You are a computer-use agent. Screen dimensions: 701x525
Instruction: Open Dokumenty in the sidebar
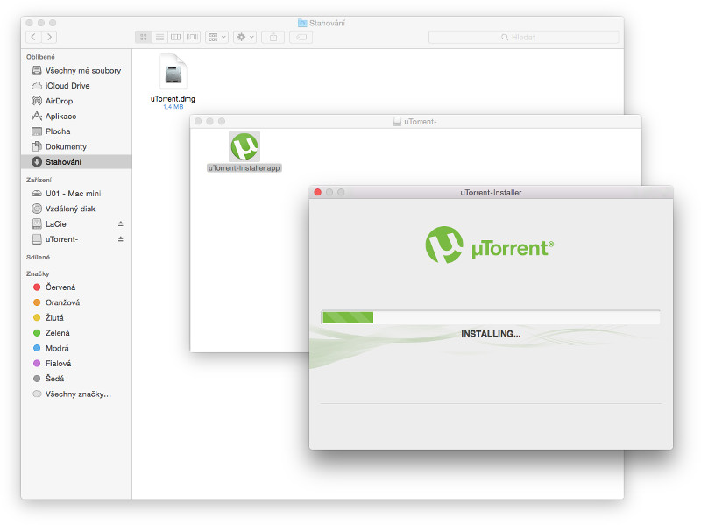(76, 146)
